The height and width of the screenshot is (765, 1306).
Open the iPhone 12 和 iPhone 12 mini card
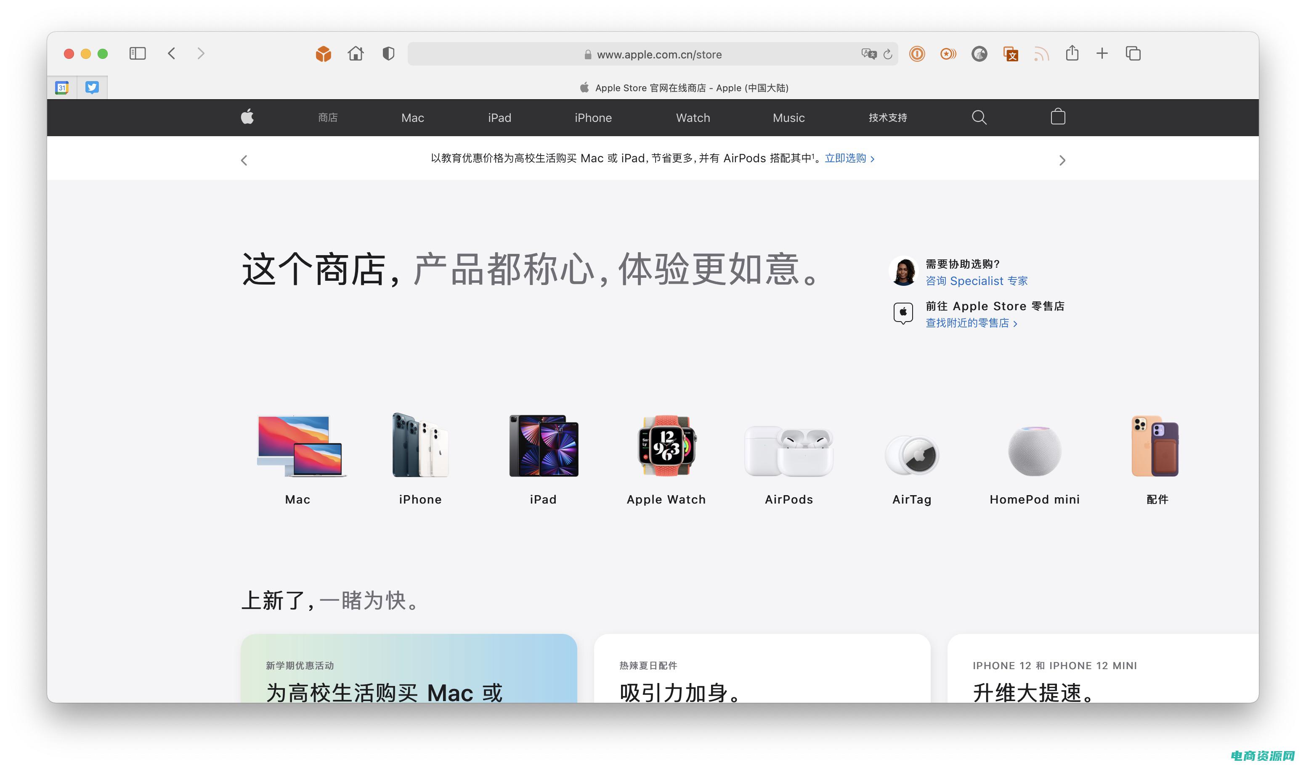(1103, 668)
